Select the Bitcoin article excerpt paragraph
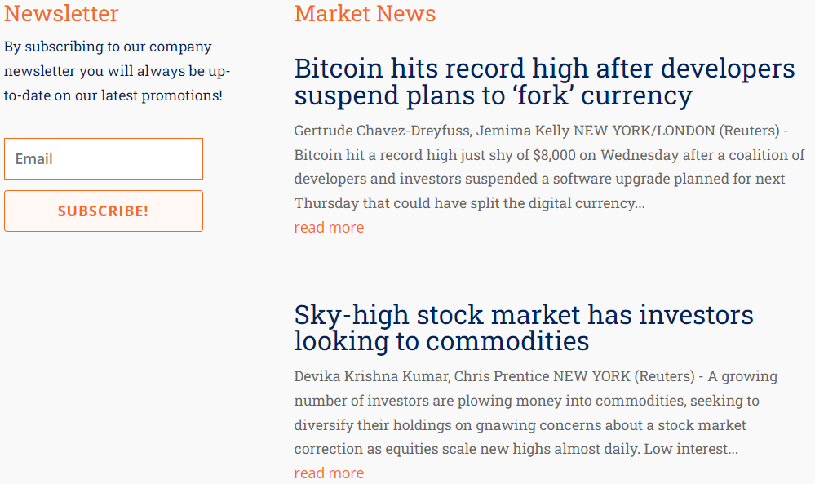Viewport: 815px width, 484px height. tap(549, 167)
